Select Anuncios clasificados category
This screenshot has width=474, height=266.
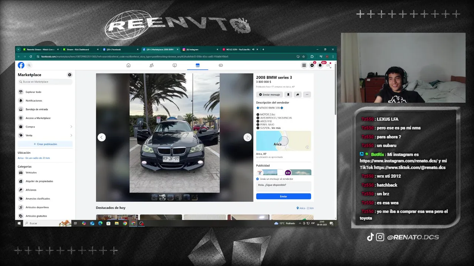pyautogui.click(x=45, y=198)
